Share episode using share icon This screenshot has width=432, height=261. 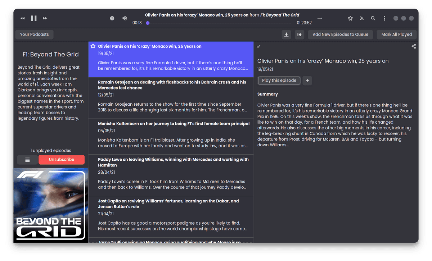tap(414, 46)
